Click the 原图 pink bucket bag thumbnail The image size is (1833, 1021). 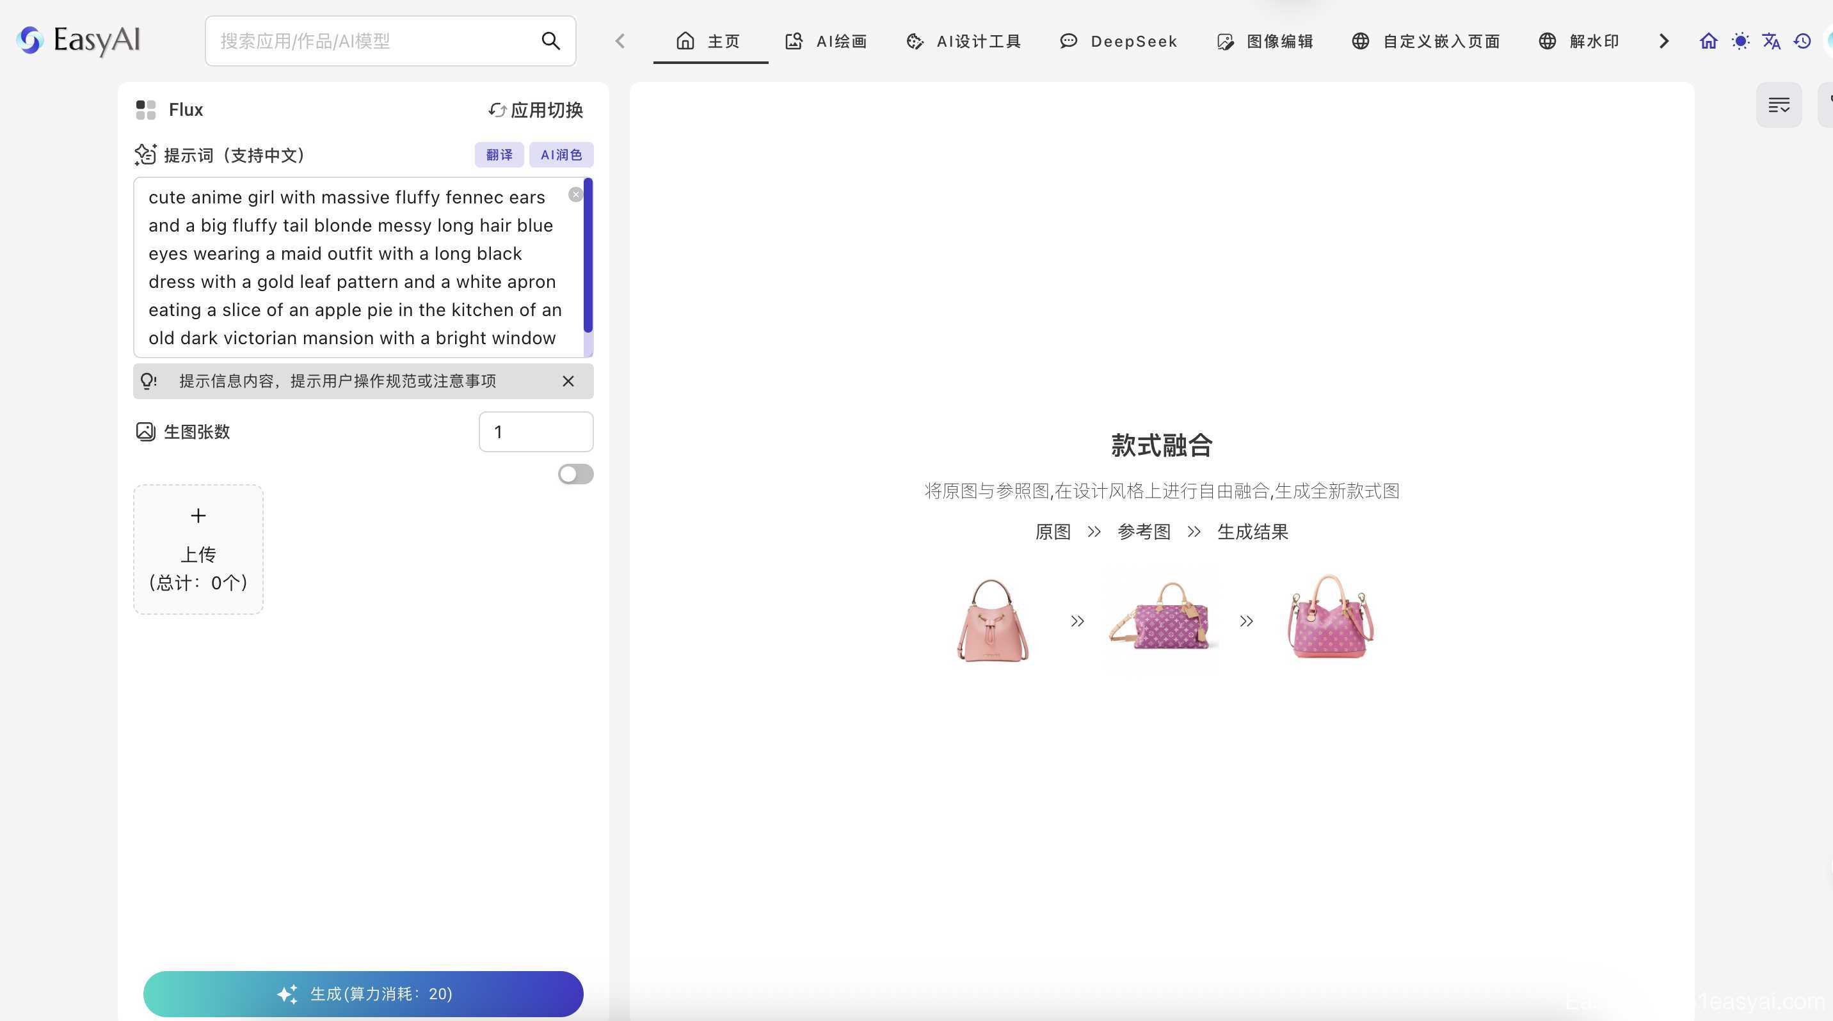click(x=993, y=620)
